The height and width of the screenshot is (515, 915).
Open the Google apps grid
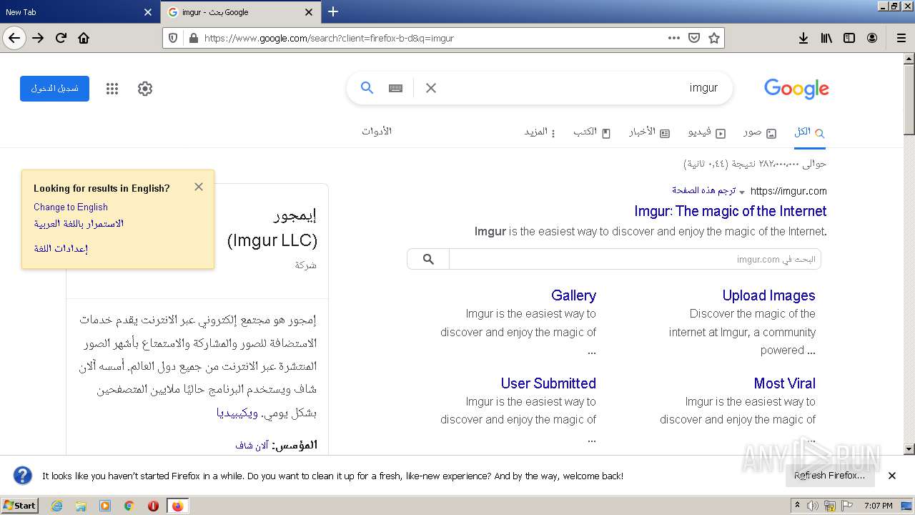112,89
